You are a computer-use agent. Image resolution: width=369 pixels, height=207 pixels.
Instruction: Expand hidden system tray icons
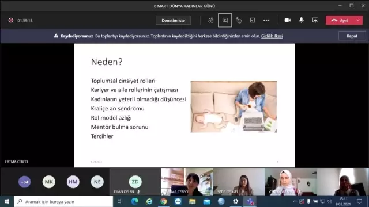(x=295, y=201)
